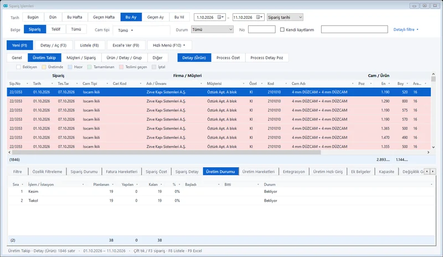Open the Üretim Hareketleri bottom tab
Screen dimensions: 443x257
(x=258, y=172)
